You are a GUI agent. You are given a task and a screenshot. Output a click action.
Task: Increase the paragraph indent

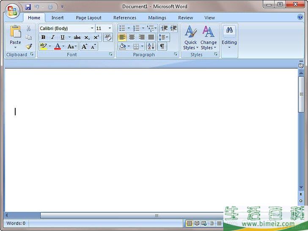point(173,28)
